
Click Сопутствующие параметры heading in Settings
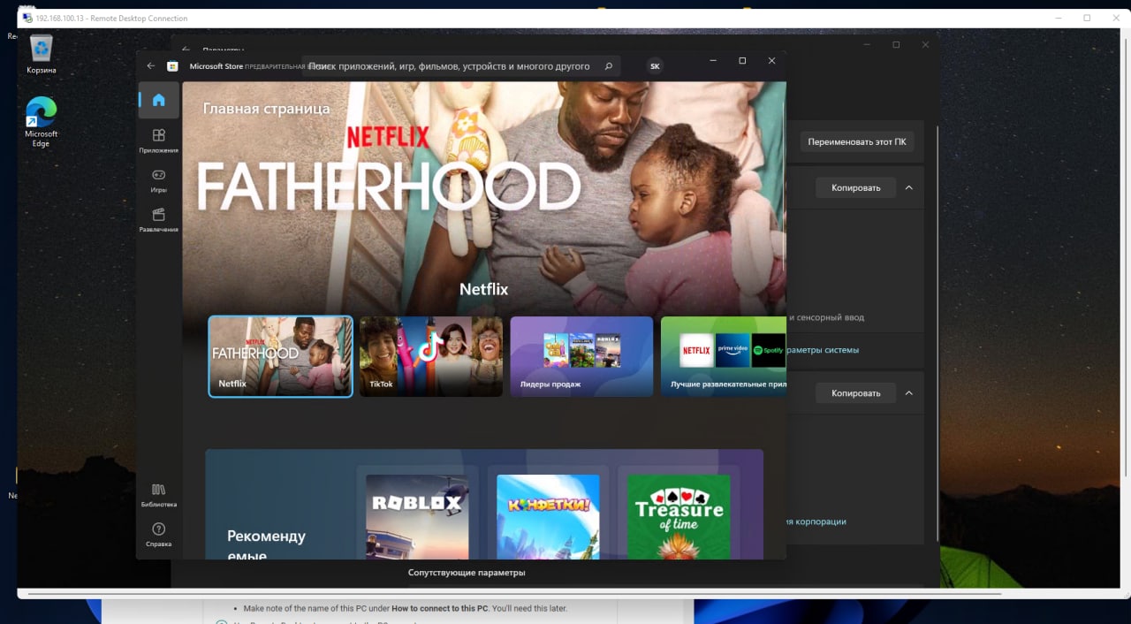(467, 573)
